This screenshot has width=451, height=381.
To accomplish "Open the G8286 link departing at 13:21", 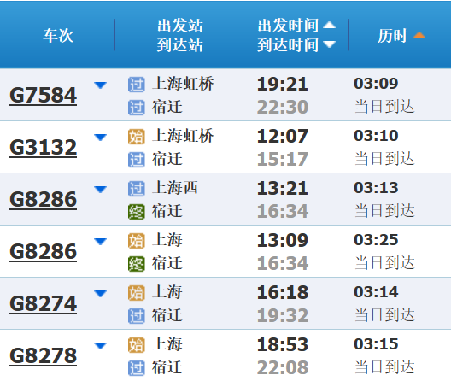I will point(44,199).
